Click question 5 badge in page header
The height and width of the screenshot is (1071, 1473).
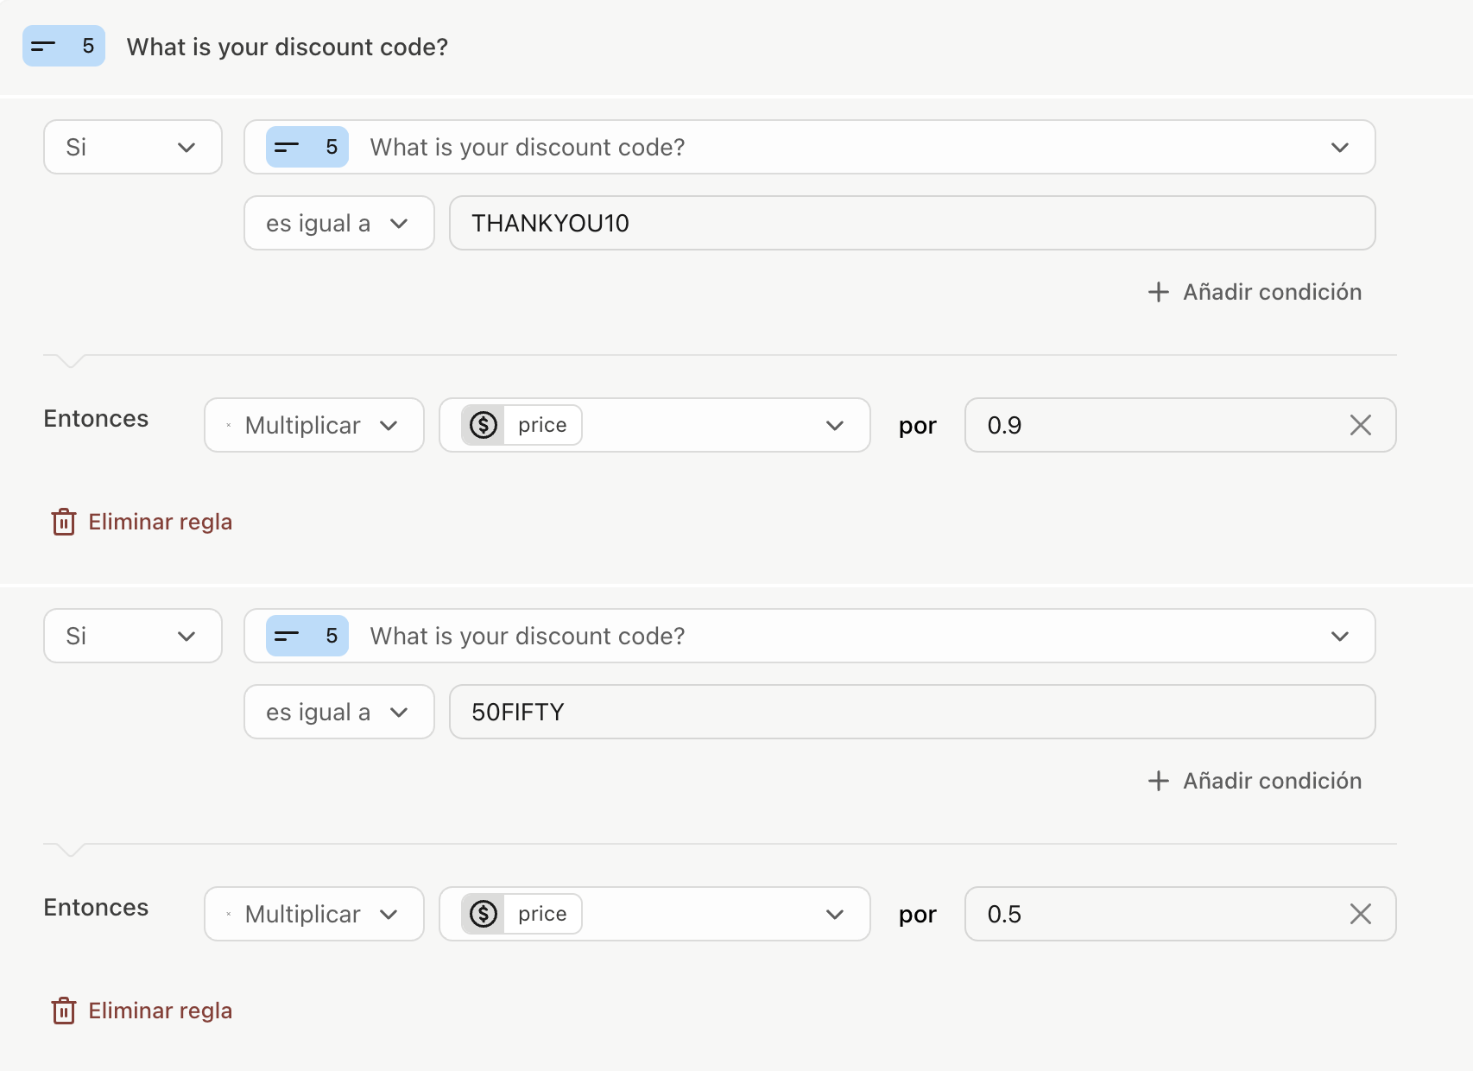pos(64,47)
